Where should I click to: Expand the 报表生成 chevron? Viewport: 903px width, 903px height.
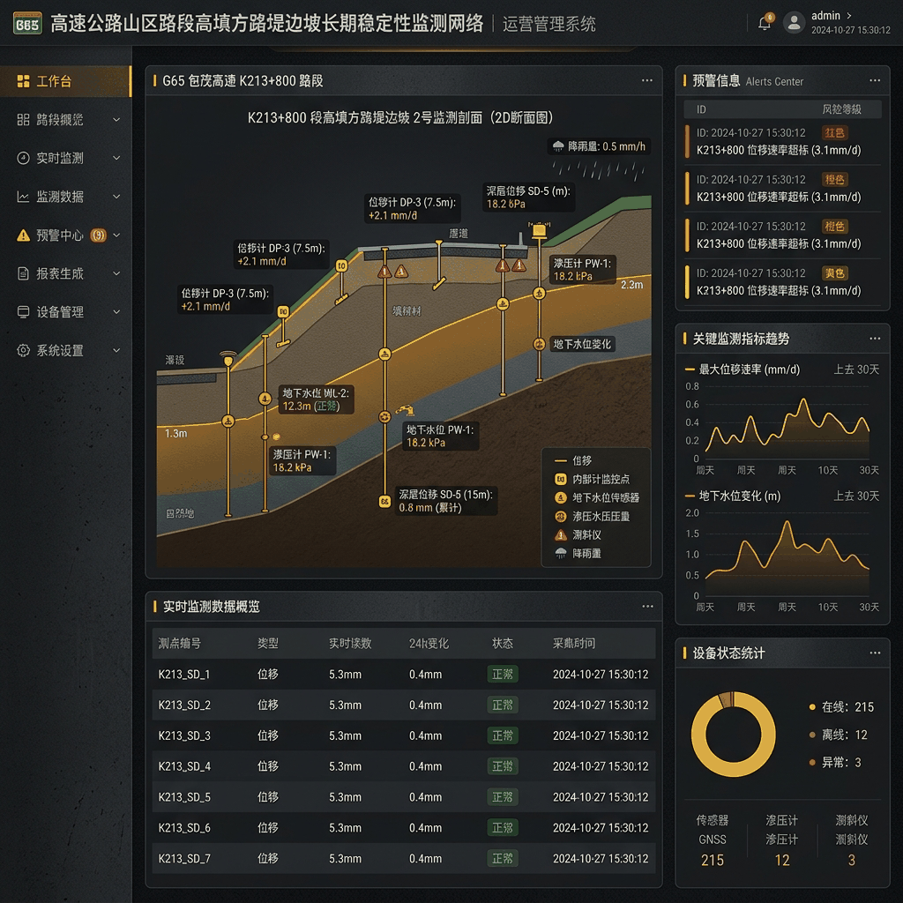(116, 273)
